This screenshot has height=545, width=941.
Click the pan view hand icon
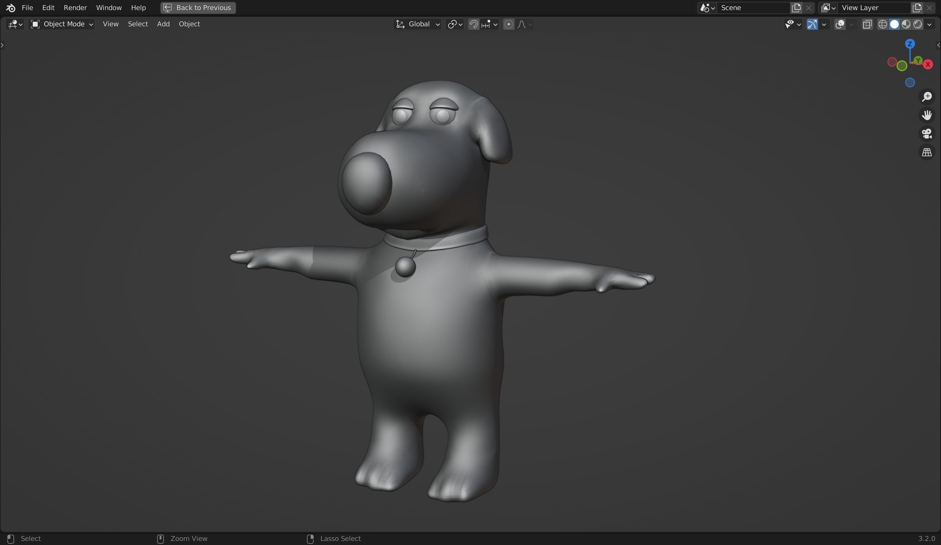927,115
